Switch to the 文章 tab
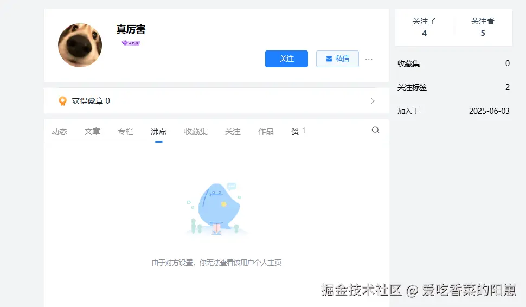526x307 pixels. tap(92, 131)
